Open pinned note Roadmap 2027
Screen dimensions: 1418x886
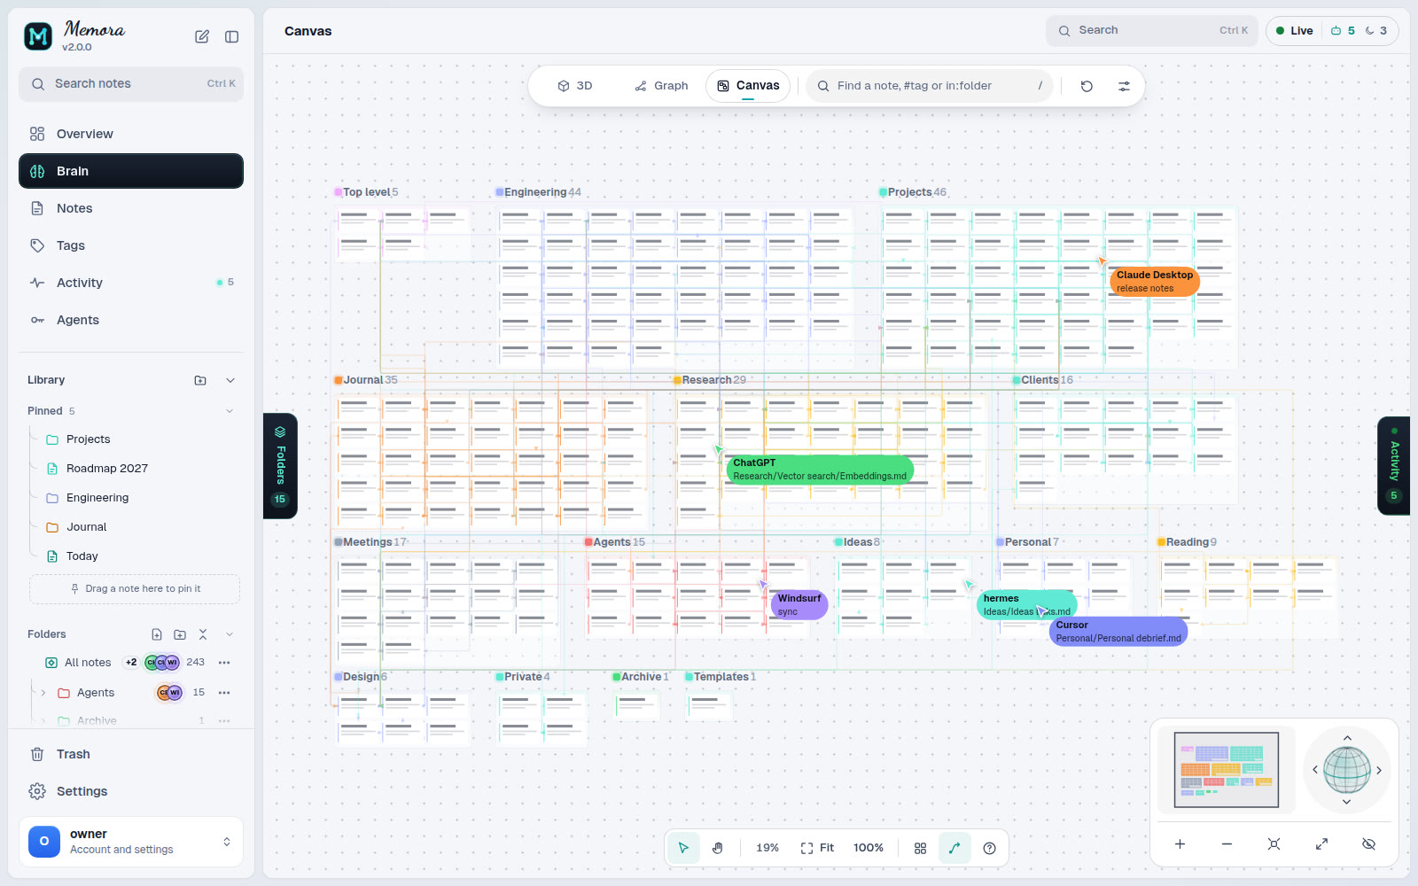pos(106,469)
